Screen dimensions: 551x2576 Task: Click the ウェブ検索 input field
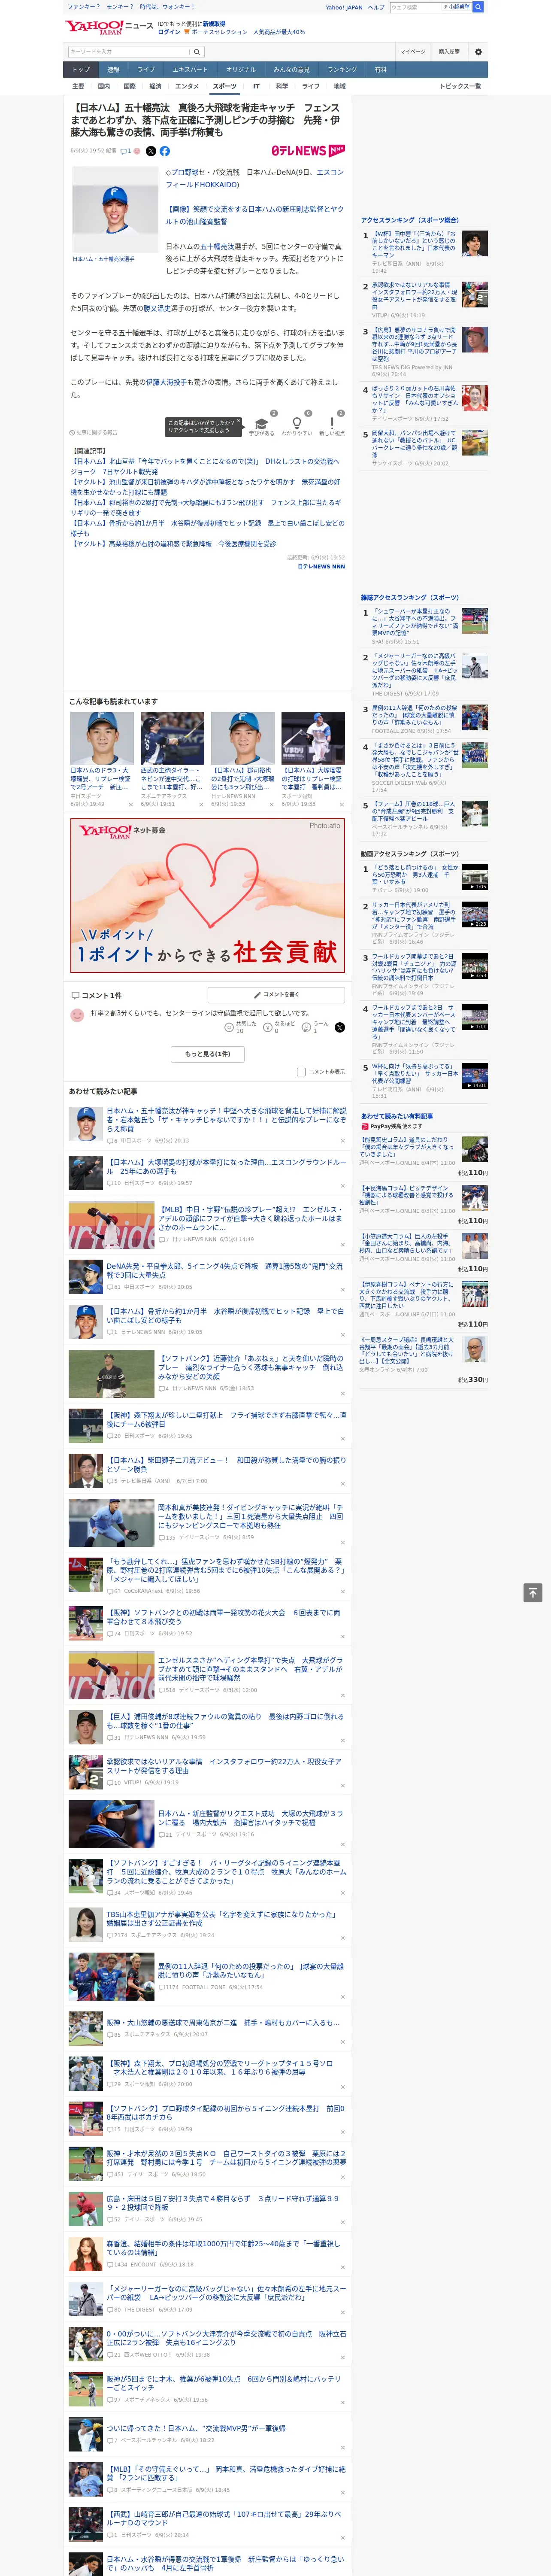click(x=415, y=7)
